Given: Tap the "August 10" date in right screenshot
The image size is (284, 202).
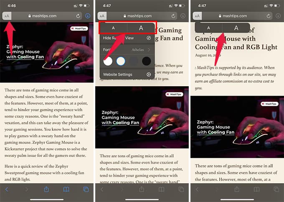Looking at the screenshot, I should pyautogui.click(x=208, y=55).
